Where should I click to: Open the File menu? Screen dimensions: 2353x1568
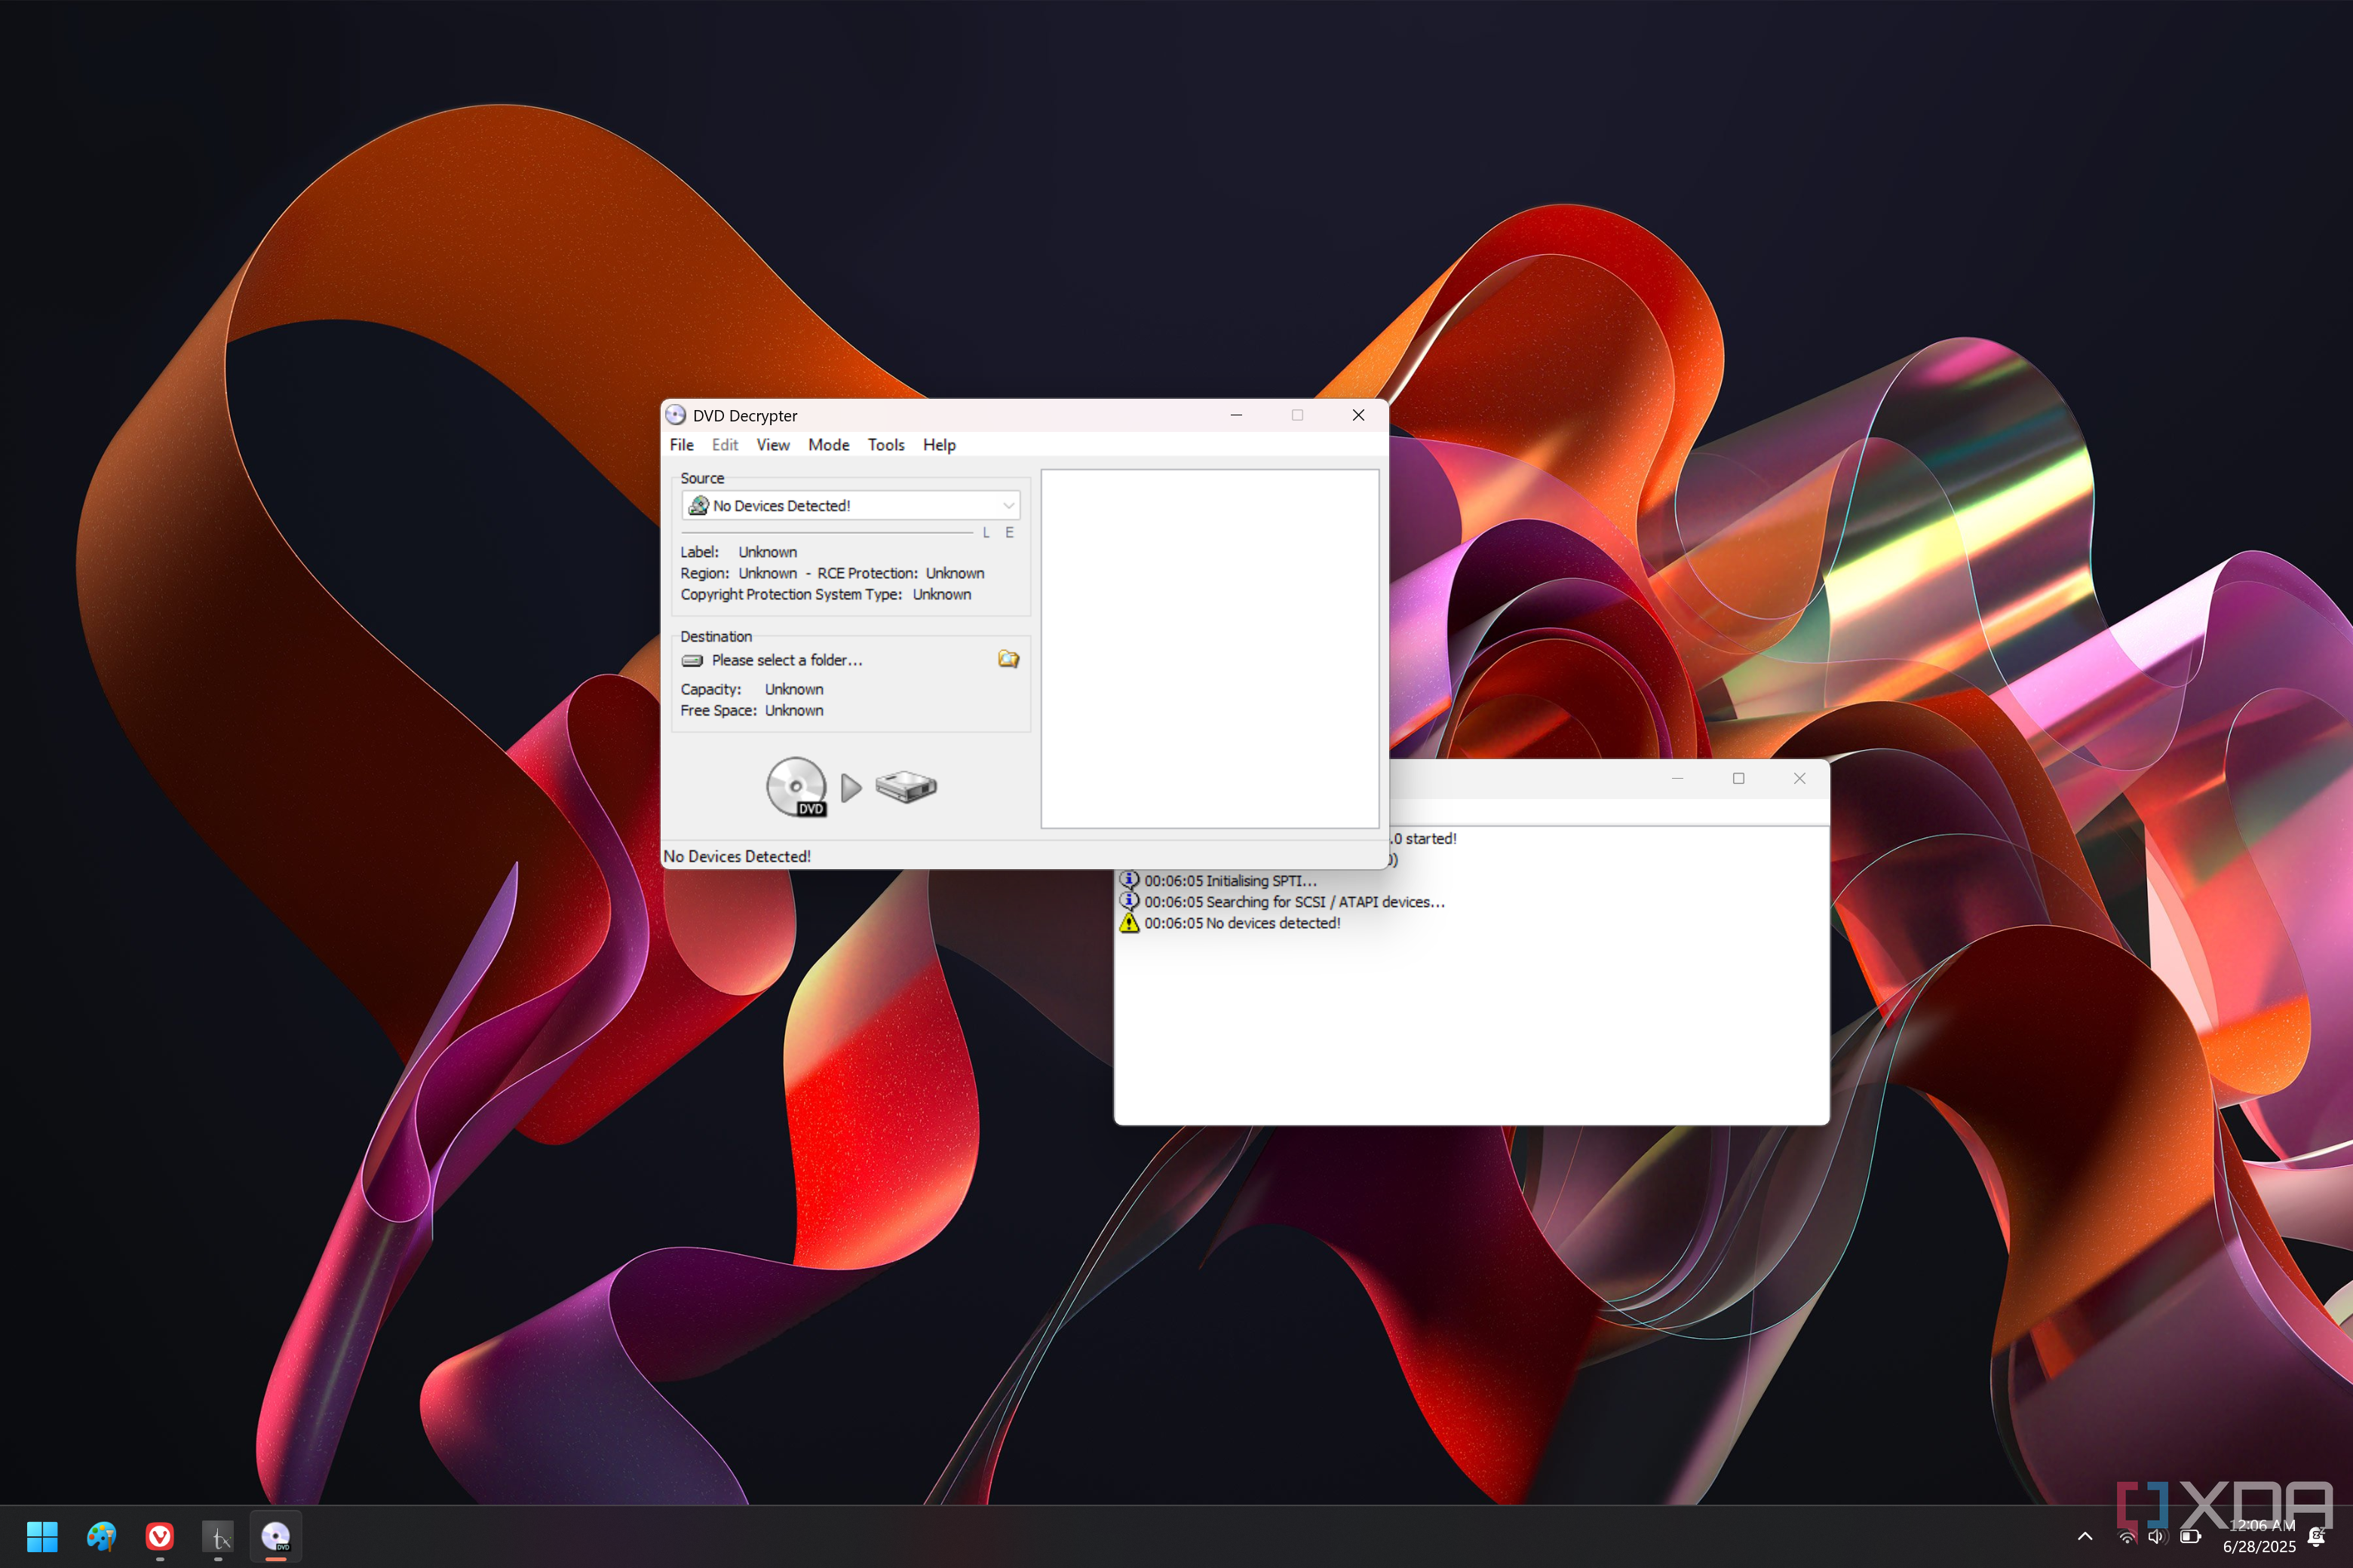point(681,445)
